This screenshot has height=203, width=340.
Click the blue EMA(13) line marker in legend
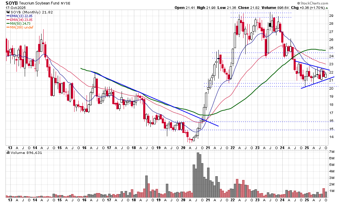pos(8,16)
